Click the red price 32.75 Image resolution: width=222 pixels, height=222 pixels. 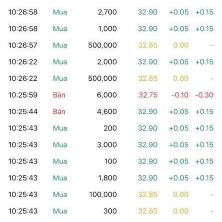point(148,95)
